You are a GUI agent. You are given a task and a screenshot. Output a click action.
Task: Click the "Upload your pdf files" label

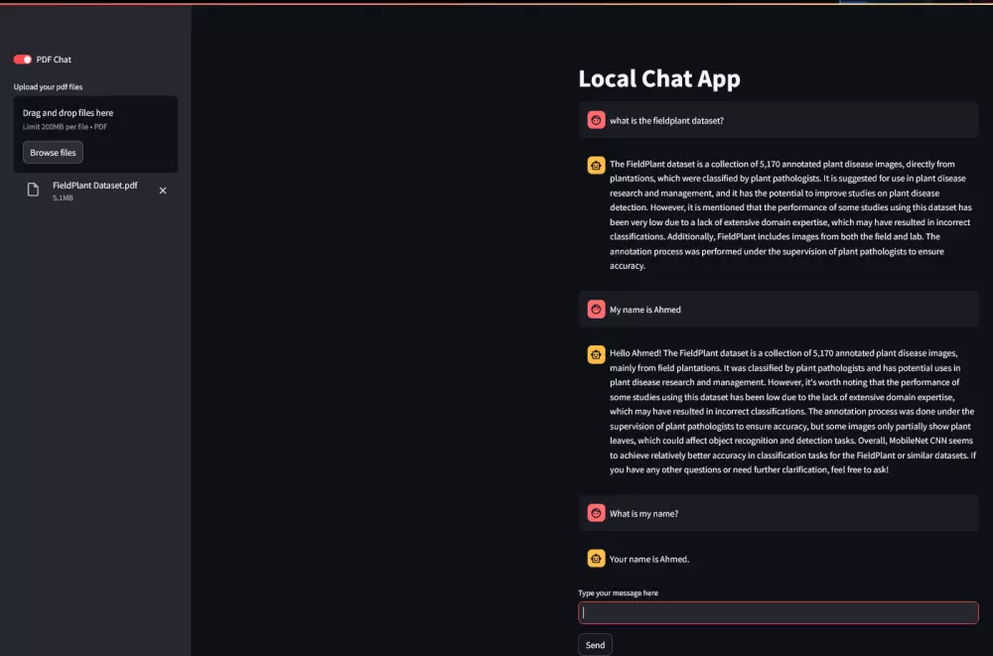(48, 87)
